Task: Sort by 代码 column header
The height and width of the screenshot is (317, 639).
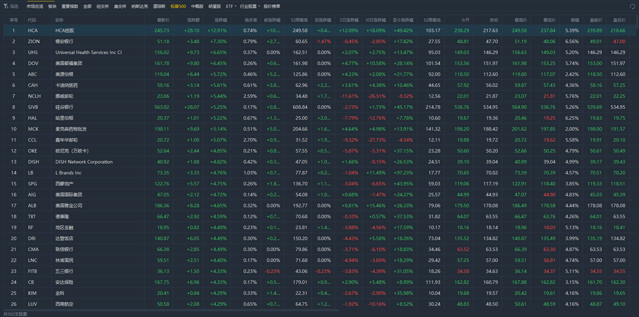Action: coord(32,20)
